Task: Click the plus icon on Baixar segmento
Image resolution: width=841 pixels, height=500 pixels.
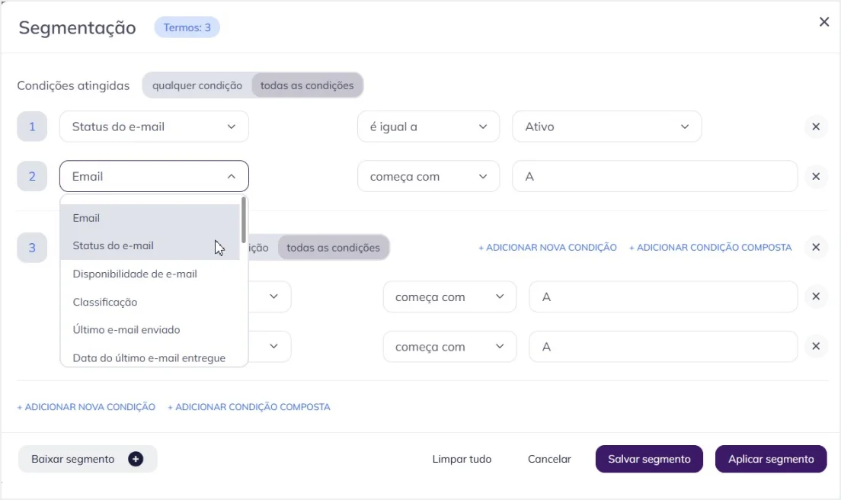Action: [x=136, y=459]
